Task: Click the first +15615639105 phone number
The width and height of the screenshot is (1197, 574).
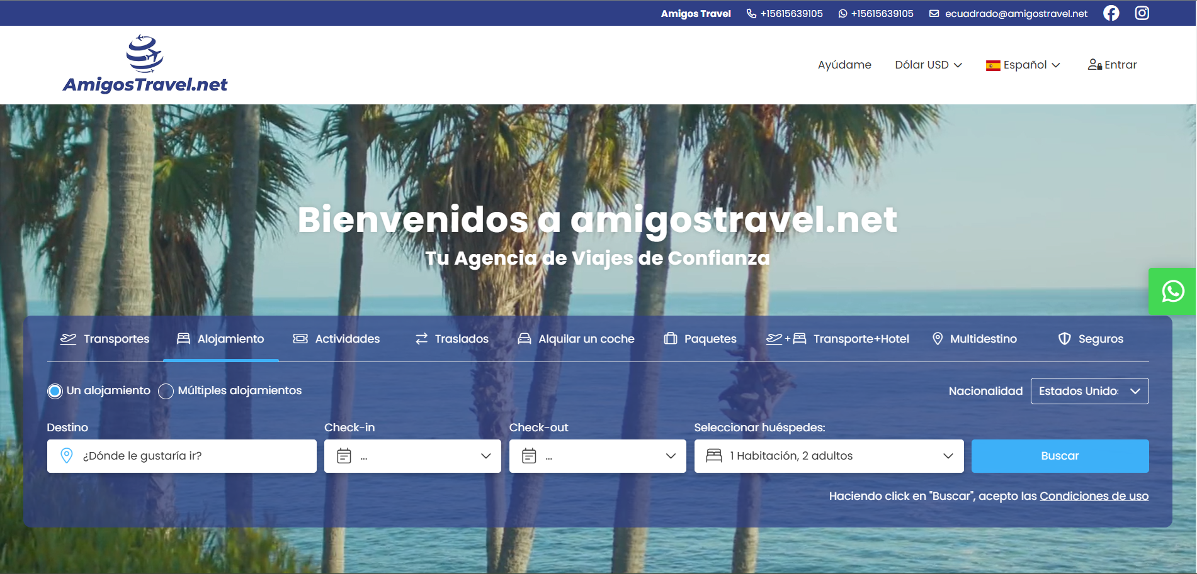Action: pos(791,14)
